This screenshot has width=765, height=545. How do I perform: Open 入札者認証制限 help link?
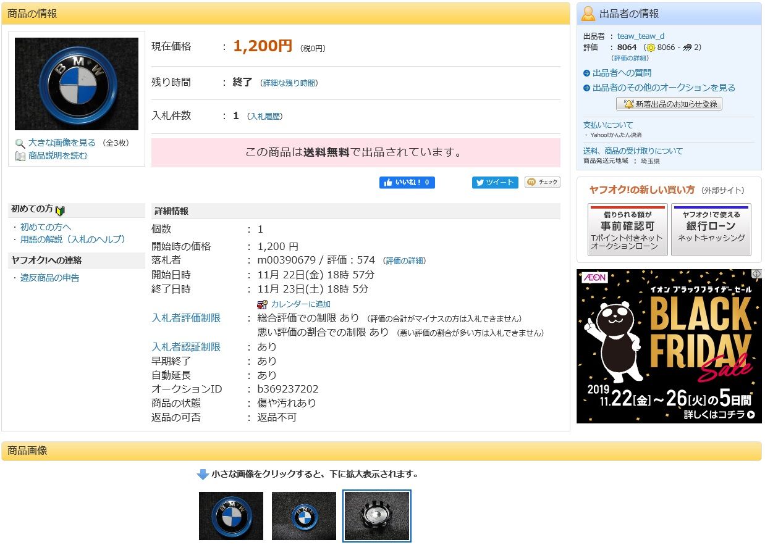click(186, 347)
